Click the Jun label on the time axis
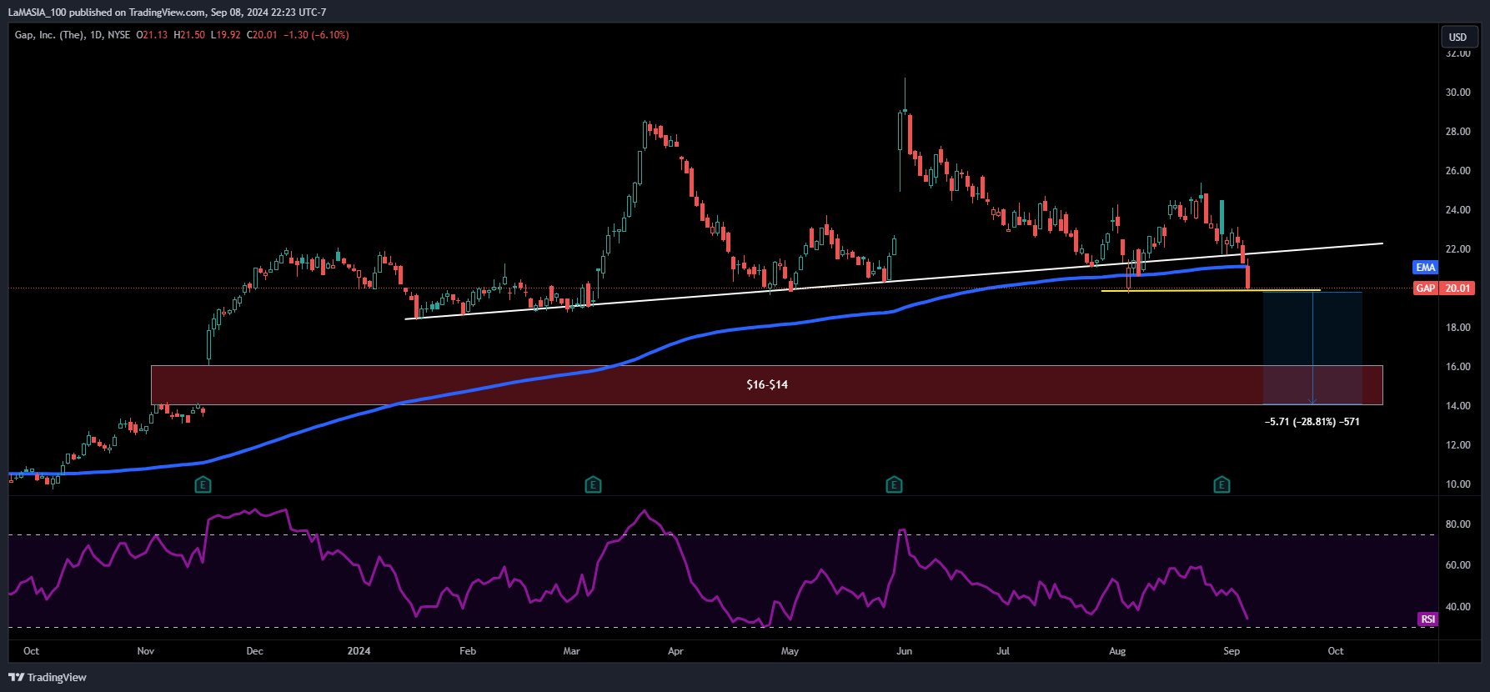Viewport: 1490px width, 692px height. point(904,651)
